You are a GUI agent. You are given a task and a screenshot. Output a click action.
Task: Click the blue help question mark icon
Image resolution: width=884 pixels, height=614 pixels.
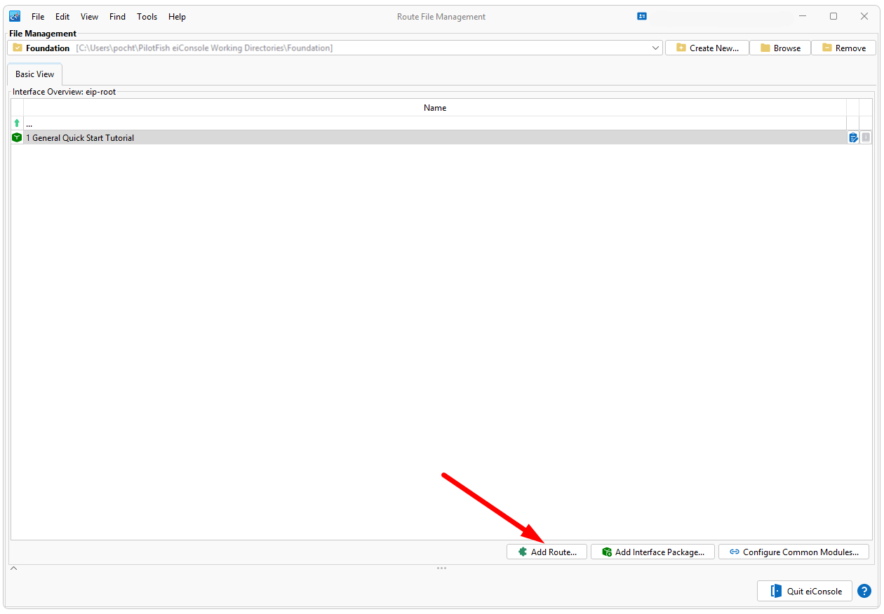tap(864, 591)
